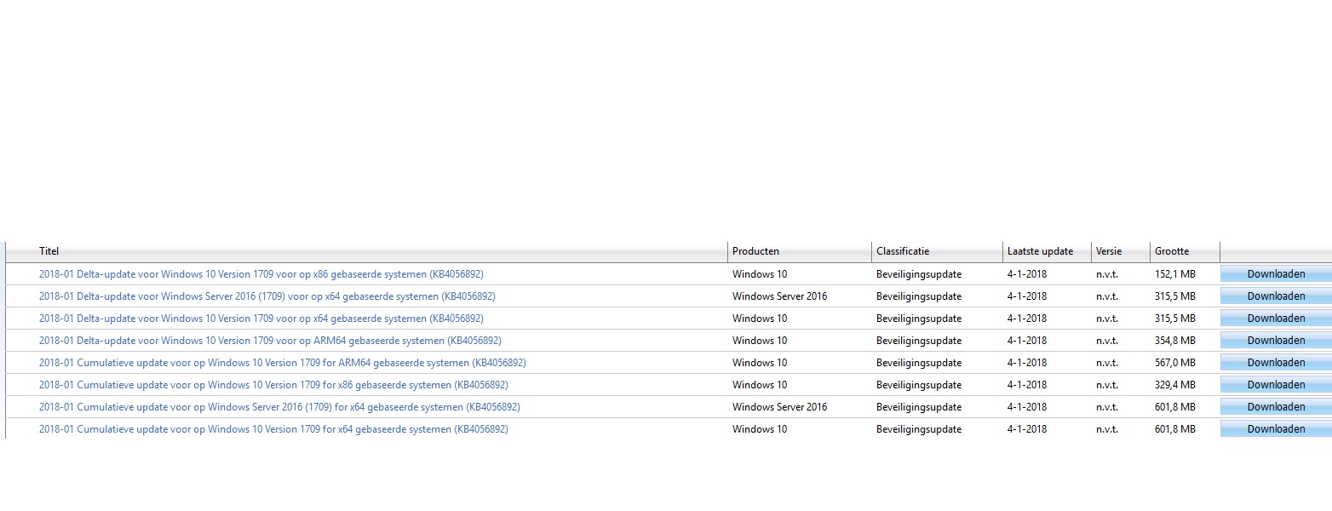Screen dimensions: 1332x511
Task: Open Cumulatieve update Windows 10 x86 link
Action: coord(273,385)
